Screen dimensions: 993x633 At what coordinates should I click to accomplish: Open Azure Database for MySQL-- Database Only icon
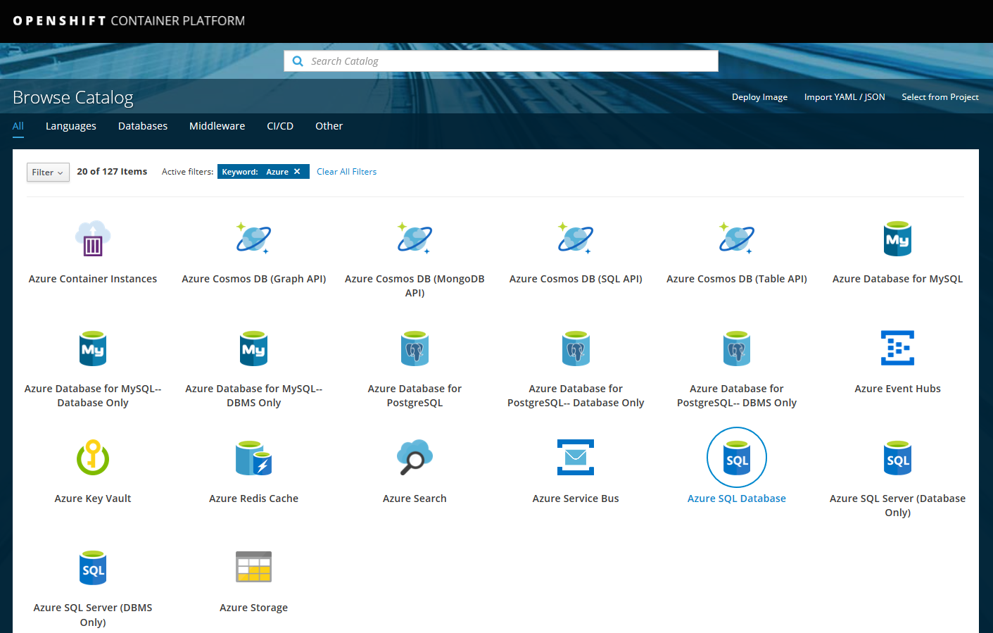(x=93, y=349)
